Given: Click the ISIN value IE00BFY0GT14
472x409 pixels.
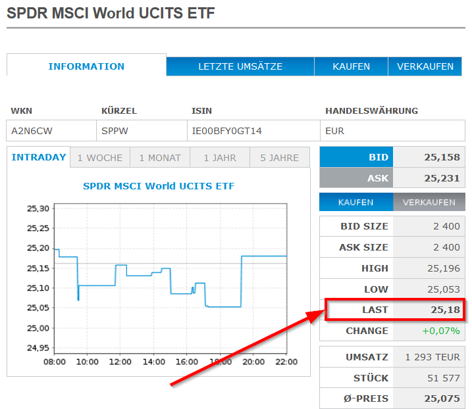Looking at the screenshot, I should tap(226, 131).
